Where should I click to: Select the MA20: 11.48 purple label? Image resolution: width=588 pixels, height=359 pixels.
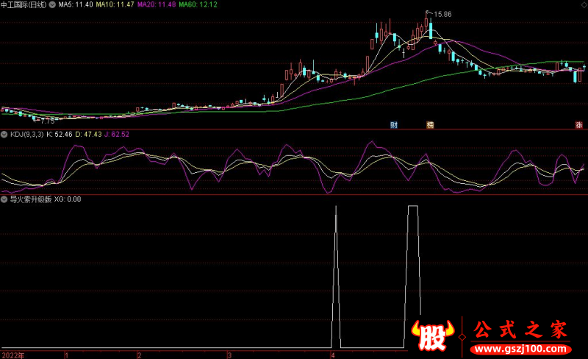point(158,4)
